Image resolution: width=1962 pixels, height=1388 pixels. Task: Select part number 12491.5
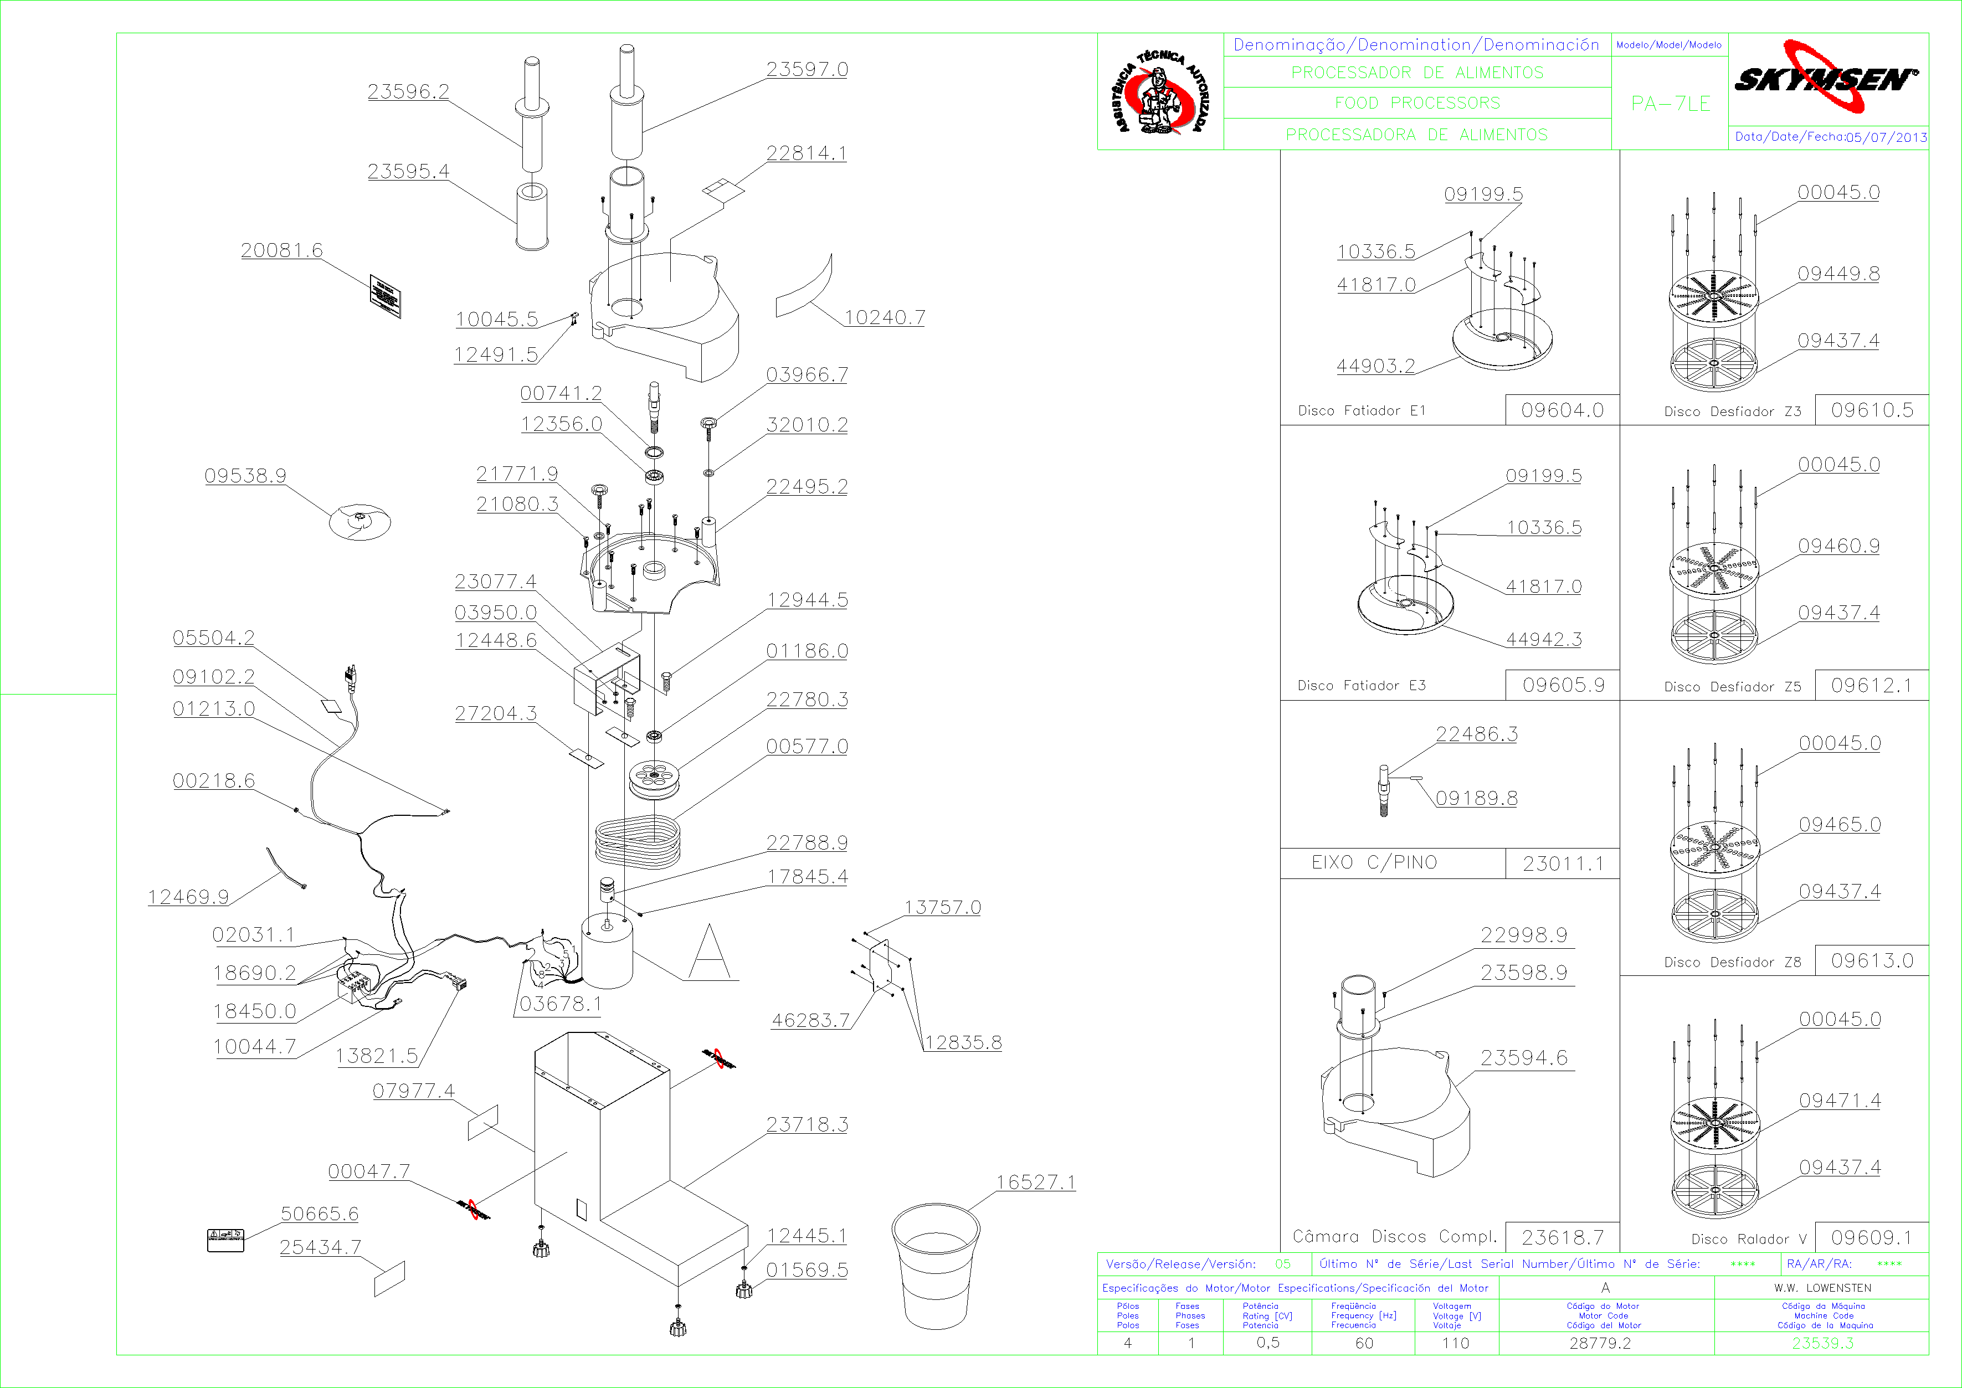tap(496, 354)
